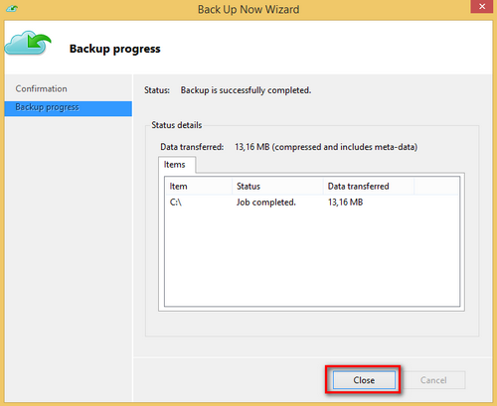This screenshot has height=406, width=497.
Task: Click the successfully completed status text
Action: [246, 90]
